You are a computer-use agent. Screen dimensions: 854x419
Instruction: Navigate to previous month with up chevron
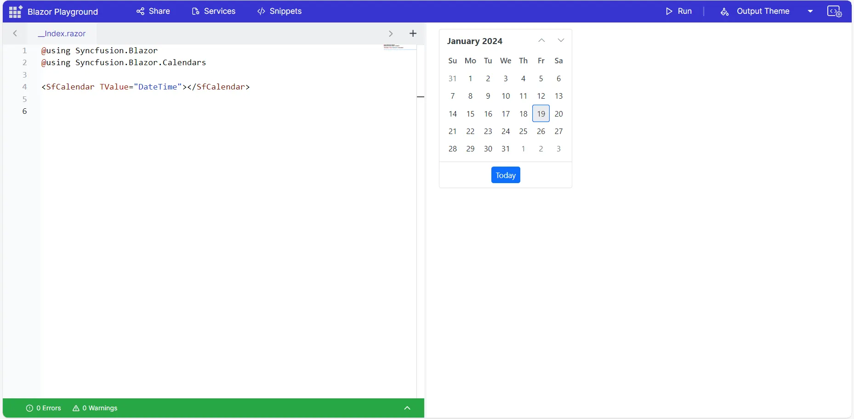click(x=541, y=40)
